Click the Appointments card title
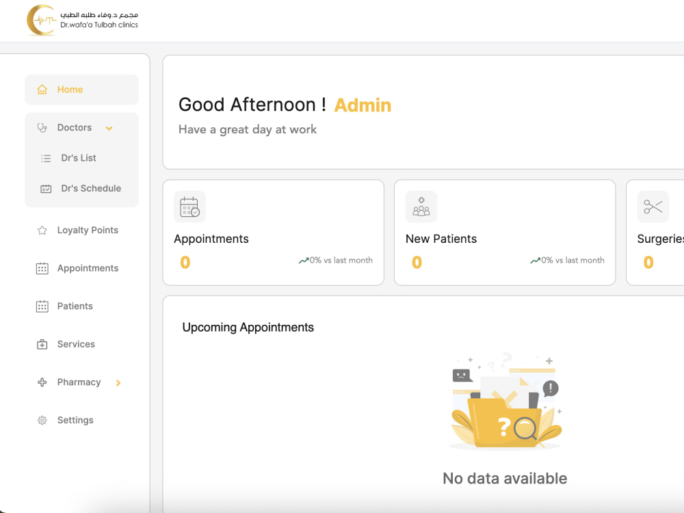The height and width of the screenshot is (513, 684). (211, 239)
